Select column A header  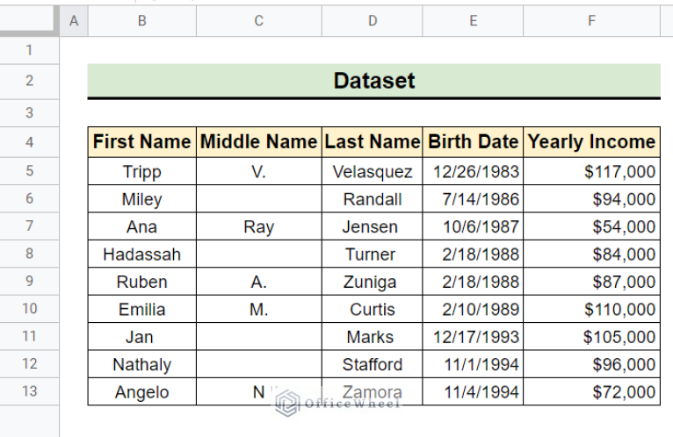[74, 20]
